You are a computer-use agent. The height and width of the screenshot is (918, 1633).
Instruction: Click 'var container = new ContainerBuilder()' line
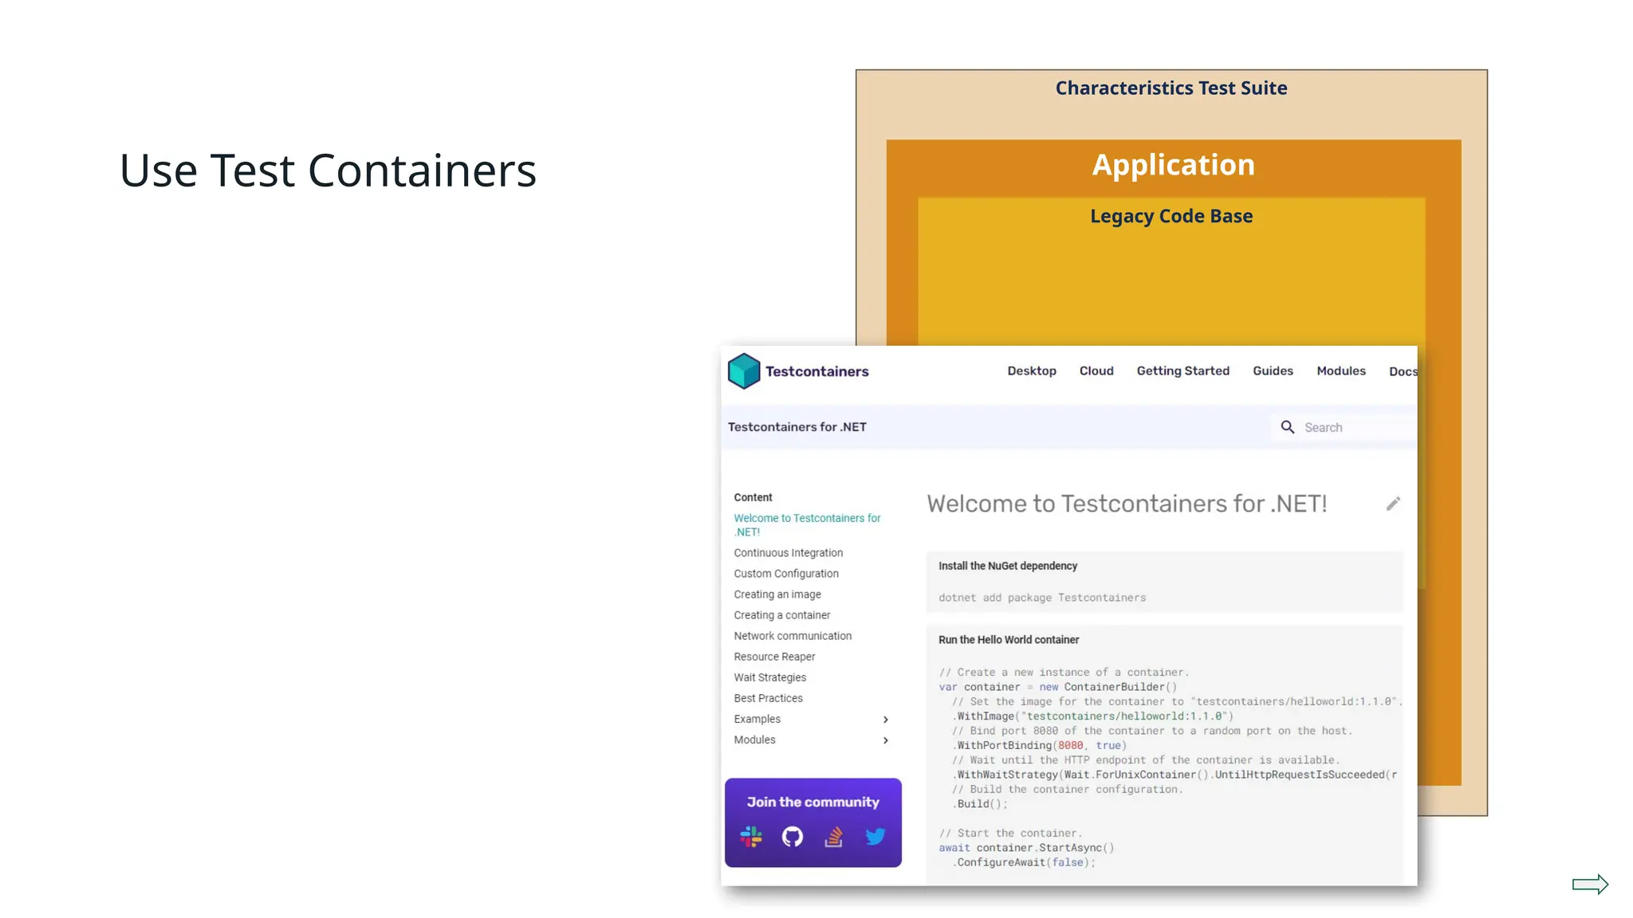1057,687
